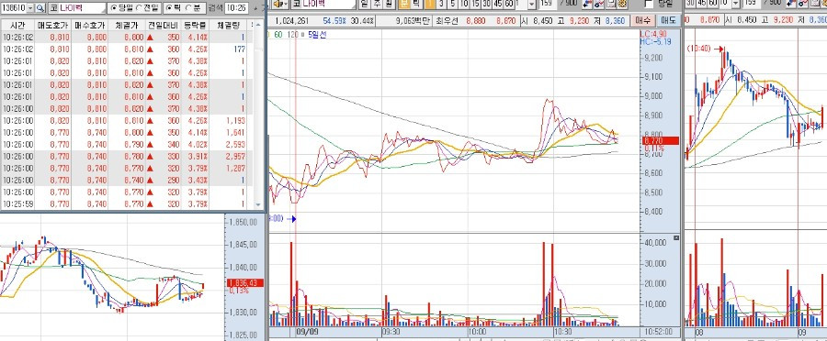Click the search time field showing 10:26
This screenshot has width=827, height=341.
click(236, 8)
